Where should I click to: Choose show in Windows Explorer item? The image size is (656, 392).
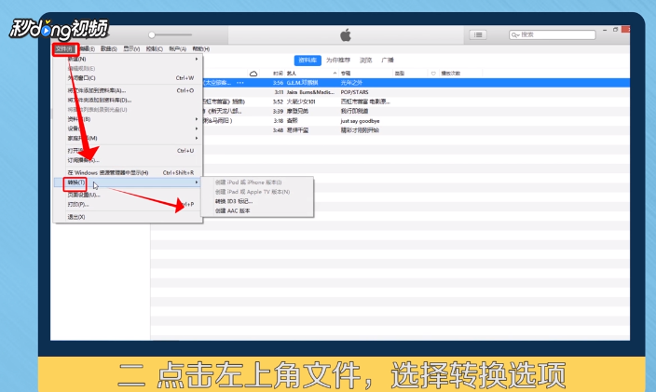(x=128, y=172)
